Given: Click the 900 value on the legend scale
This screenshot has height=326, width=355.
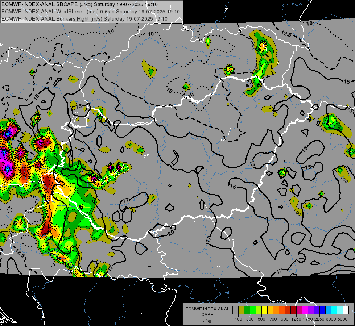Looking at the screenshot, I should [x=285, y=319].
